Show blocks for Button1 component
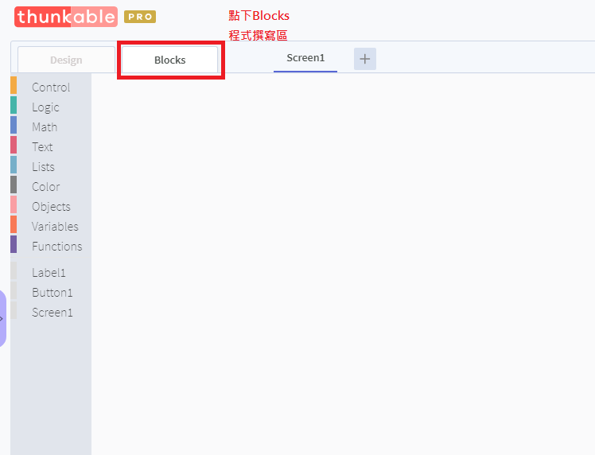The image size is (595, 455). [x=52, y=293]
